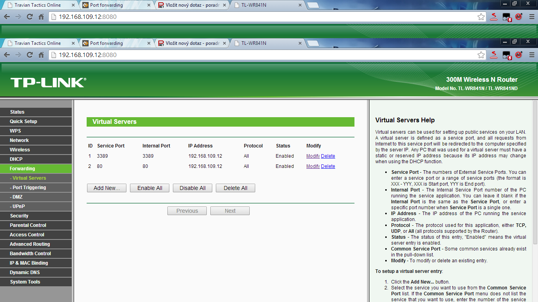Screen dimensions: 538x302
Task: Click the Previous page button
Action: [187, 211]
